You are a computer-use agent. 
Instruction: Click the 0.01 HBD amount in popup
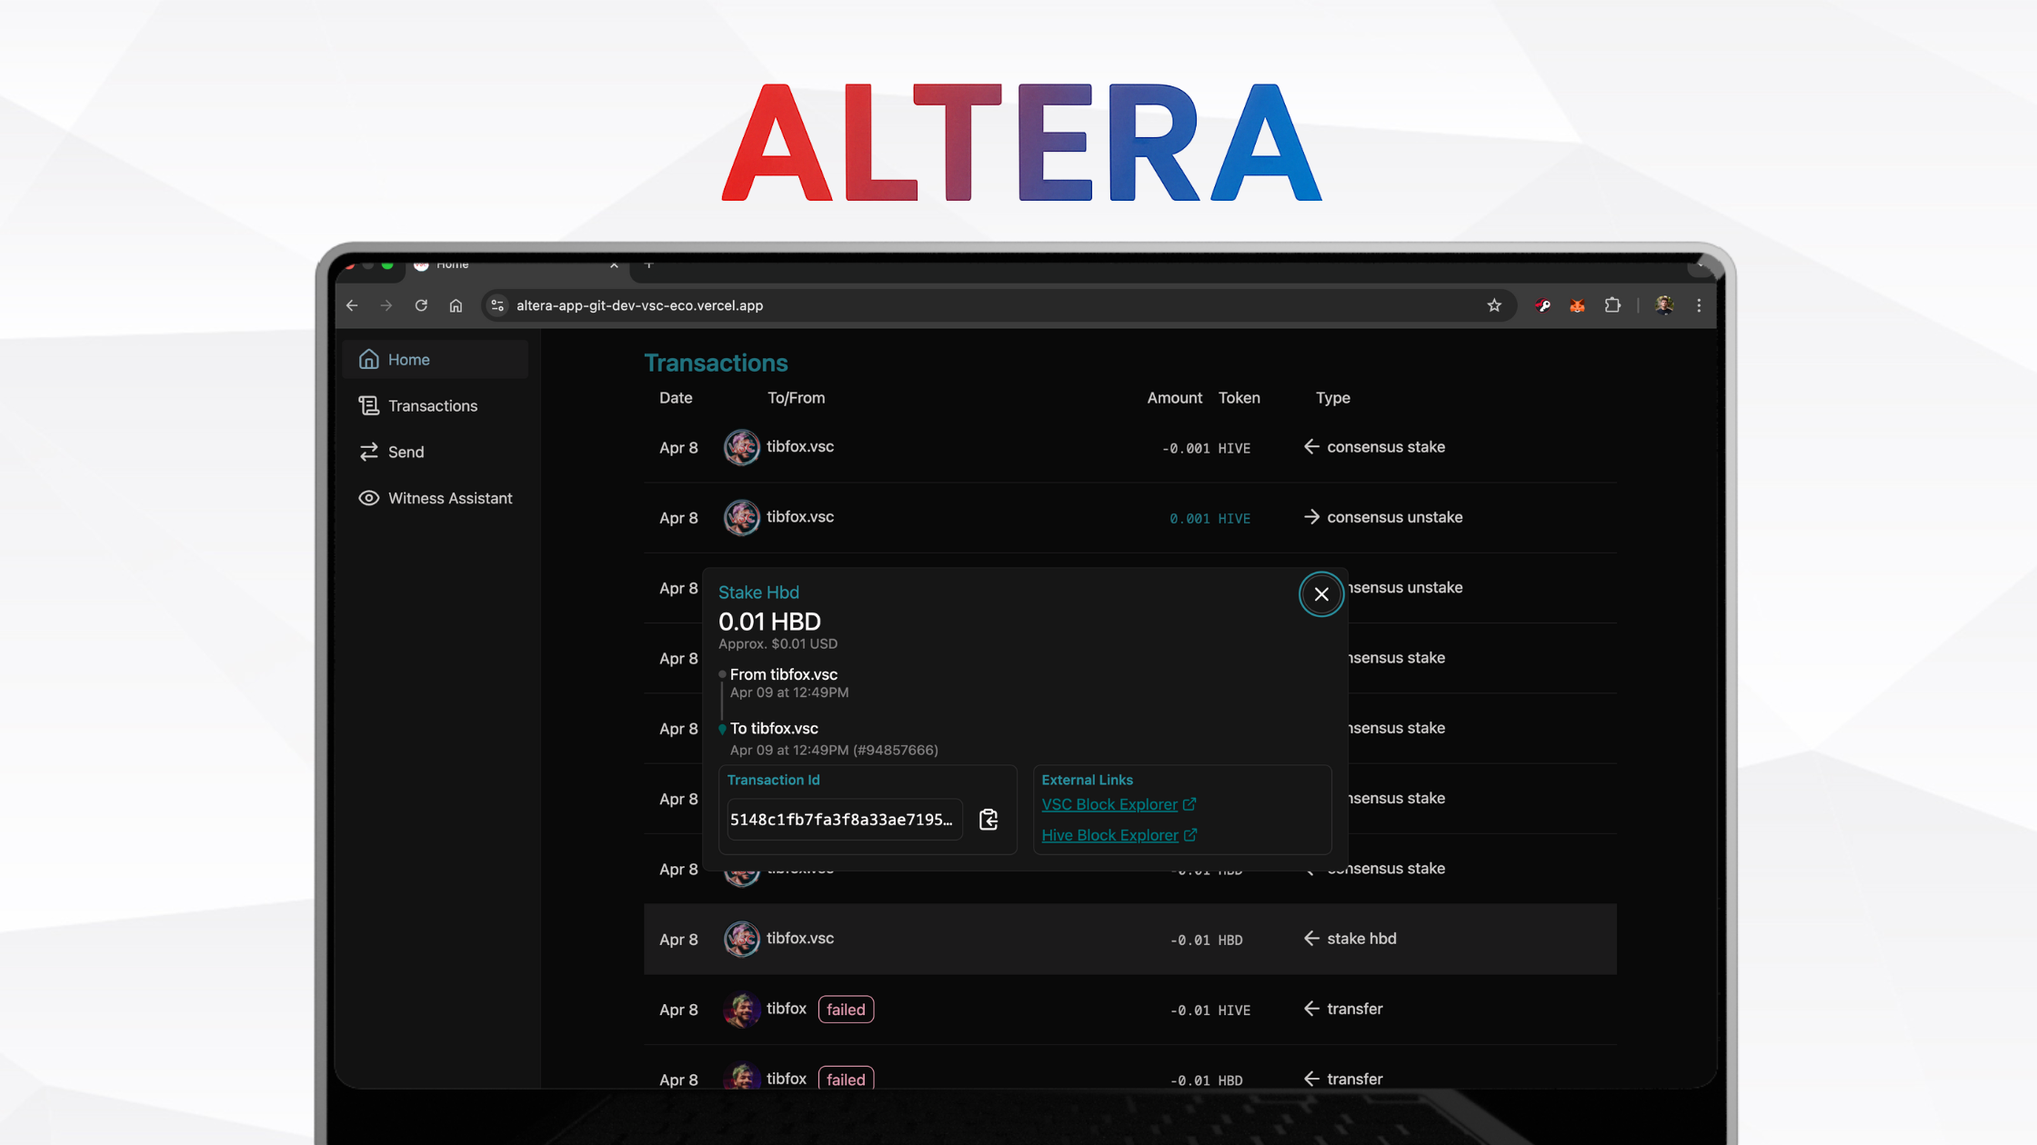point(769,622)
